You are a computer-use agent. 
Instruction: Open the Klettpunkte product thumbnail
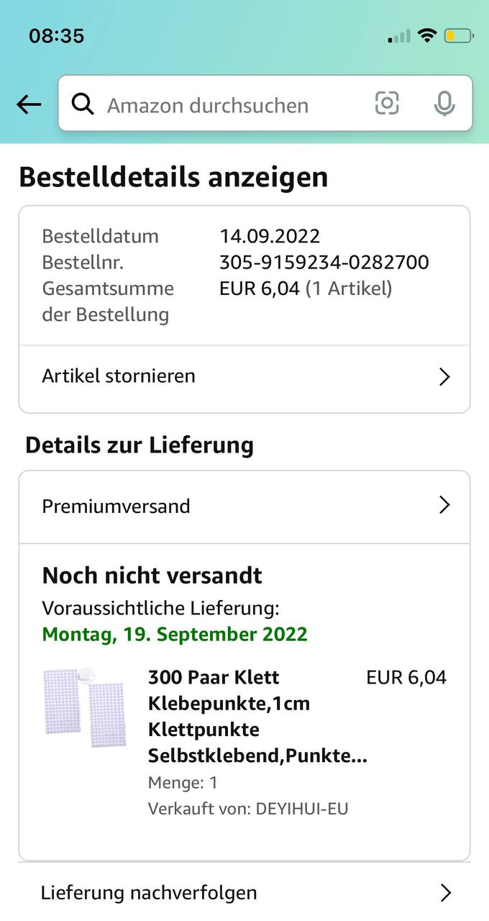(x=85, y=707)
